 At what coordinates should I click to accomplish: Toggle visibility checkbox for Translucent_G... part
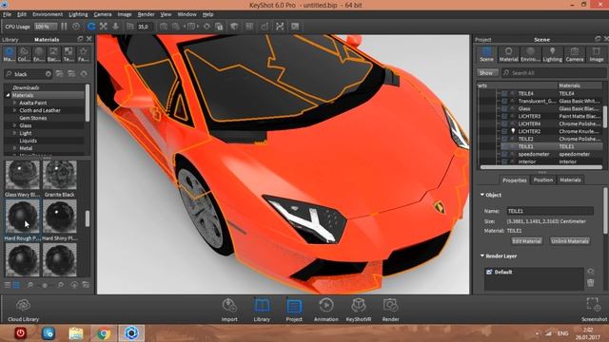pos(504,101)
